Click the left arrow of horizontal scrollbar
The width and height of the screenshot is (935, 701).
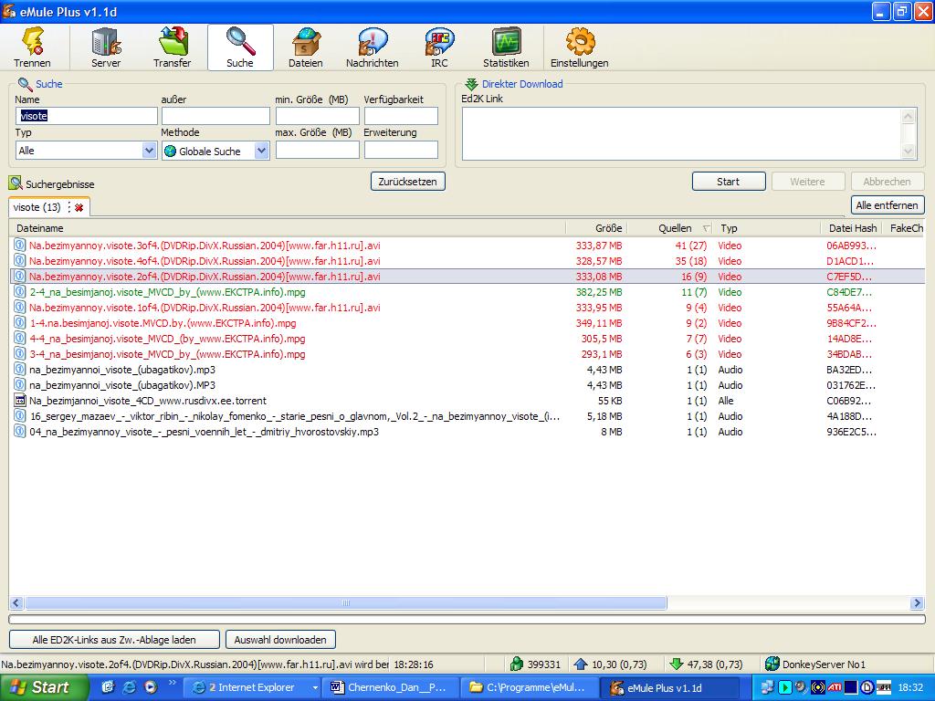pos(16,602)
